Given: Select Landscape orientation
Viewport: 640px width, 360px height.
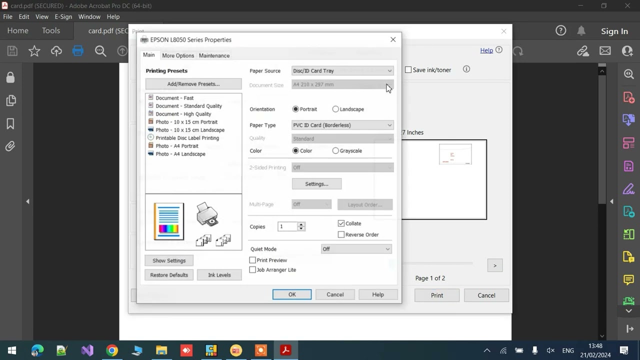Looking at the screenshot, I should coord(335,109).
